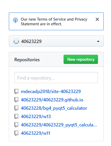Click repo icon beside mdecadp2018/site-40623229
The image size is (111, 146).
coord(16,92)
